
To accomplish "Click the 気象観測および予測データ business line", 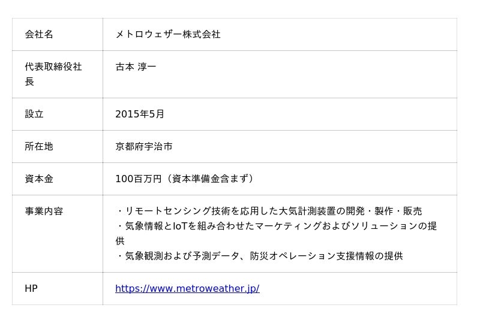I will [259, 256].
